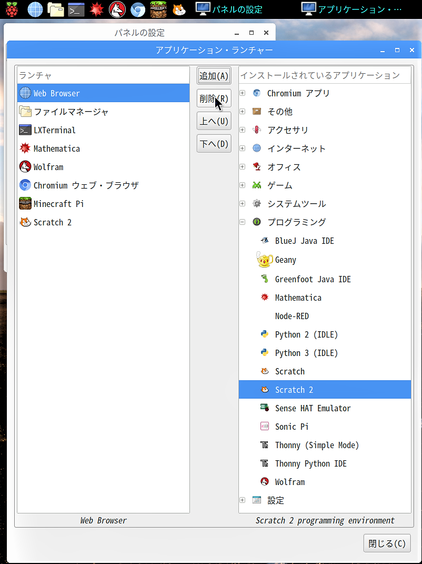Select Greenfoot Java IDE application
This screenshot has height=564, width=422.
pyautogui.click(x=313, y=279)
